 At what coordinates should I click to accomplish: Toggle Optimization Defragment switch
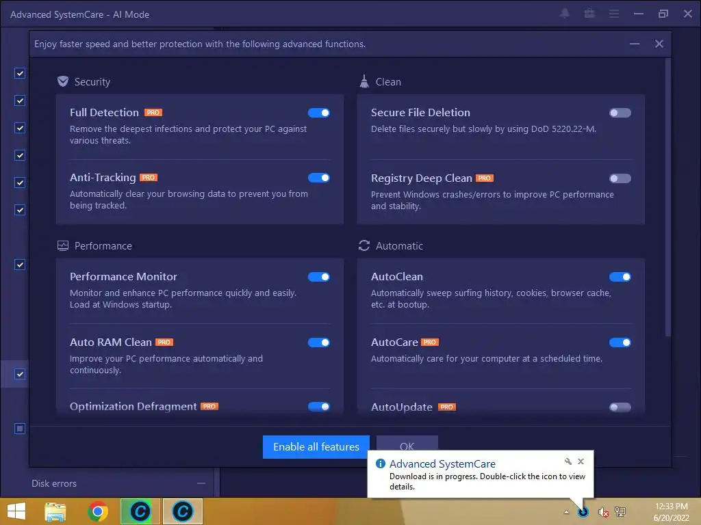319,407
